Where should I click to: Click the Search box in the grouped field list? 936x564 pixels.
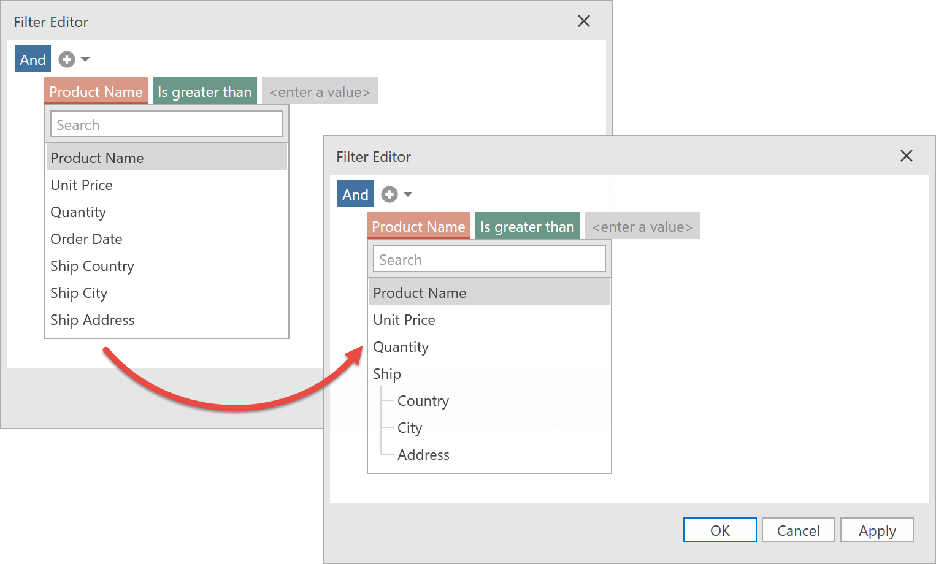point(489,259)
